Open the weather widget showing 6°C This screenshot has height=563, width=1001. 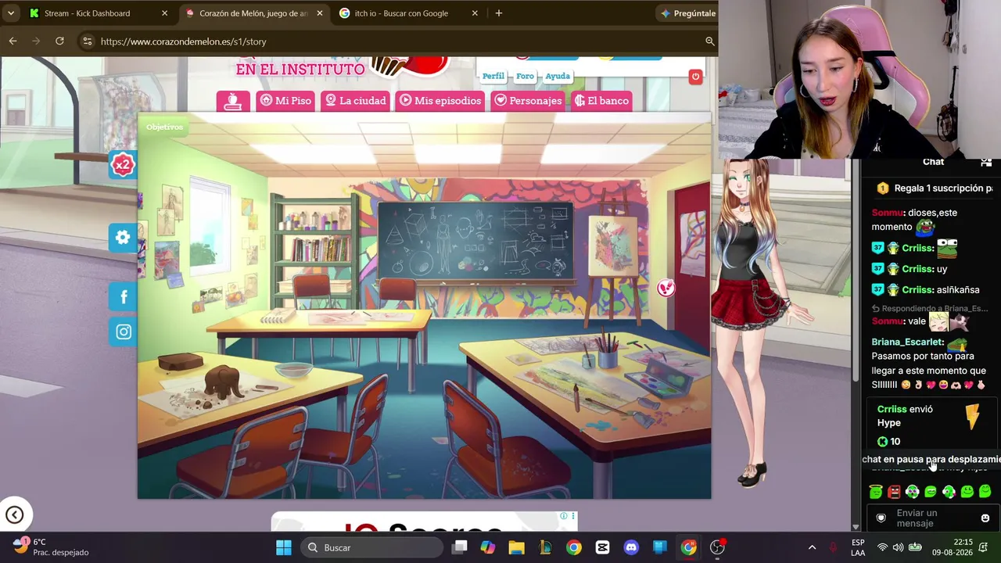51,547
